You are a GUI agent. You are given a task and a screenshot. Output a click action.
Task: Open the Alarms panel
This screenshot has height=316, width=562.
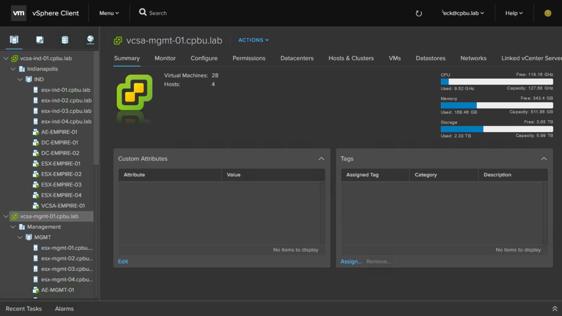64,309
